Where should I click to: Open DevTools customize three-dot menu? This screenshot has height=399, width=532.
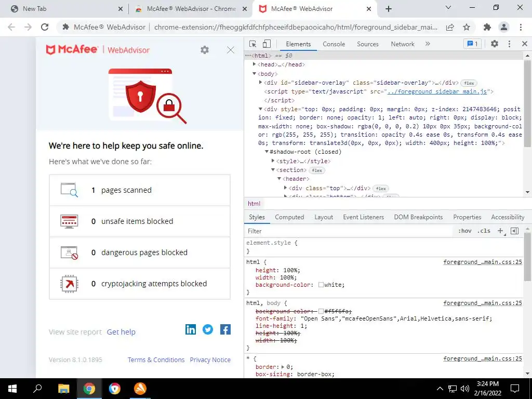509,44
